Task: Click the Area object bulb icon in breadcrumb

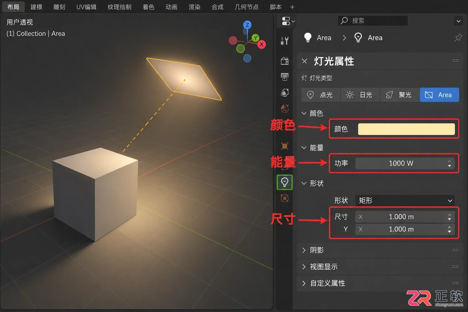Action: coord(308,38)
